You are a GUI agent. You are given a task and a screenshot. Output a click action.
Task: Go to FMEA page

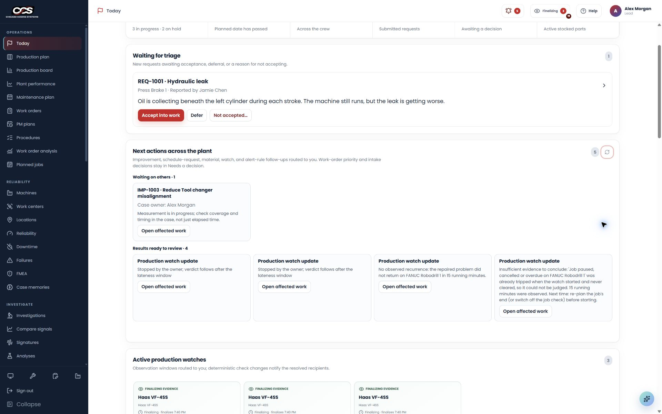click(43, 274)
